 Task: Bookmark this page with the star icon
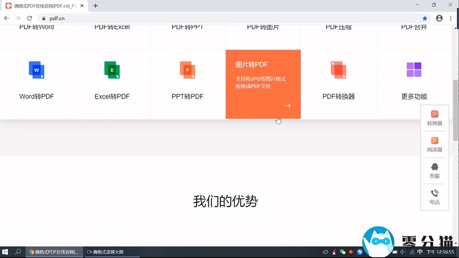click(425, 18)
